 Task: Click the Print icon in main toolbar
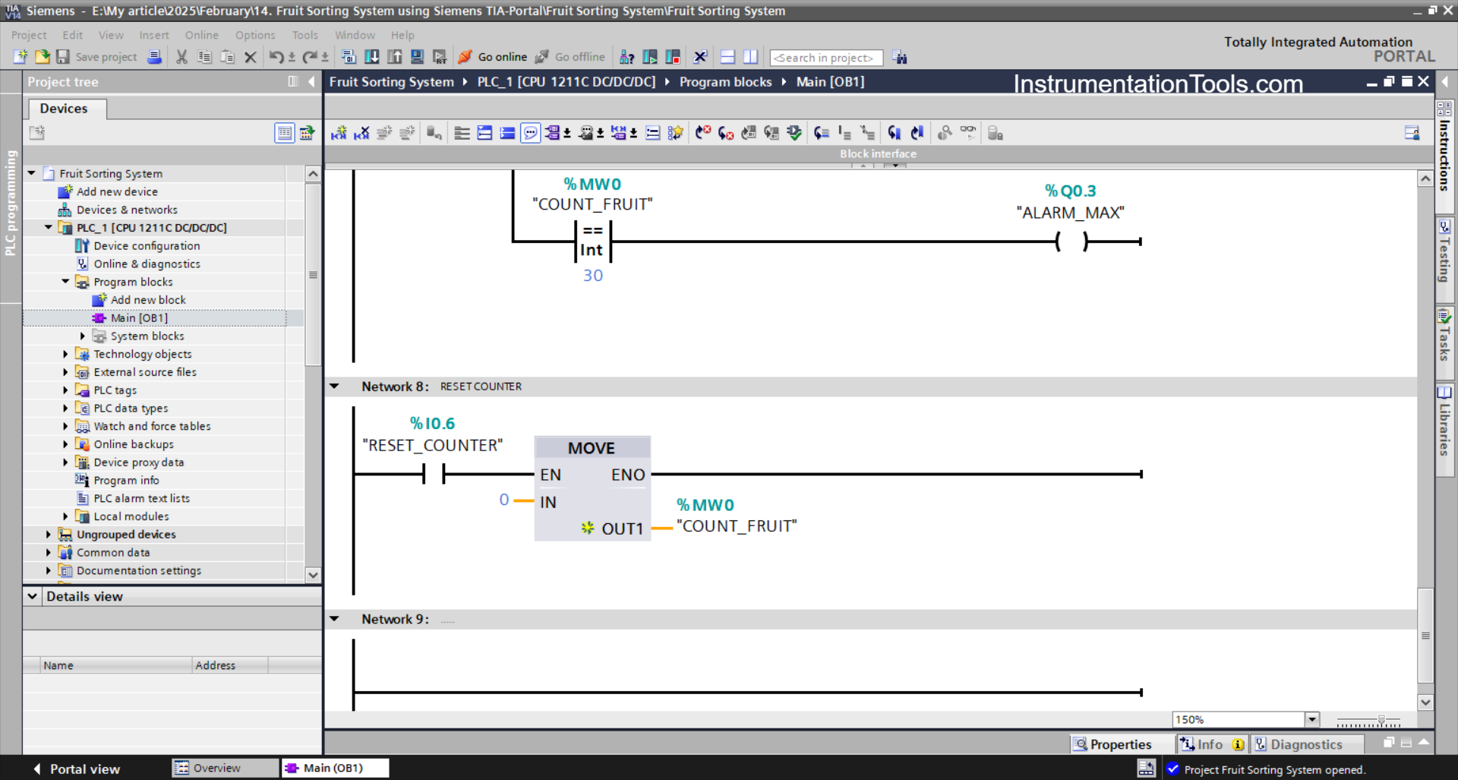tap(154, 57)
